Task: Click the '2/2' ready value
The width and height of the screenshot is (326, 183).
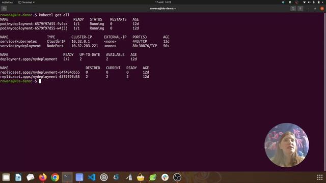Action: (x=66, y=59)
